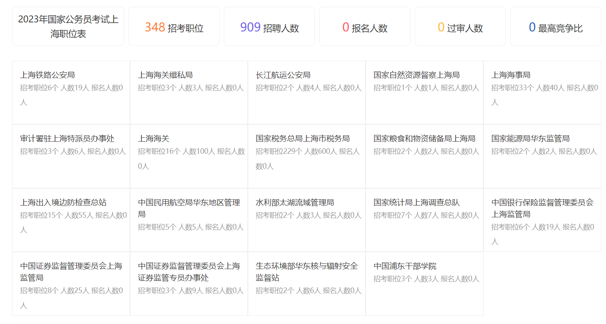Viewport: 606px width, 324px height.
Task: Open 国家税务总局上海市税务局 card
Action: (x=307, y=157)
